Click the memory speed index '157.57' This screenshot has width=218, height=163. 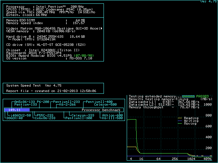79,23
